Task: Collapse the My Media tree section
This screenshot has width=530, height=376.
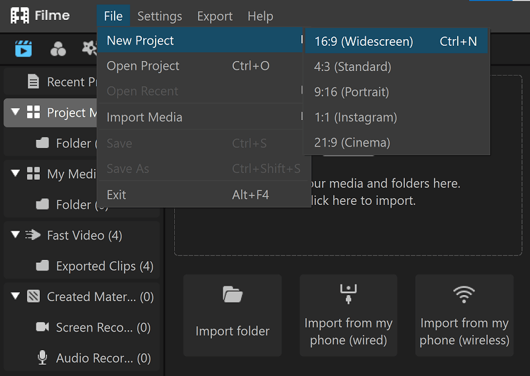Action: point(15,173)
